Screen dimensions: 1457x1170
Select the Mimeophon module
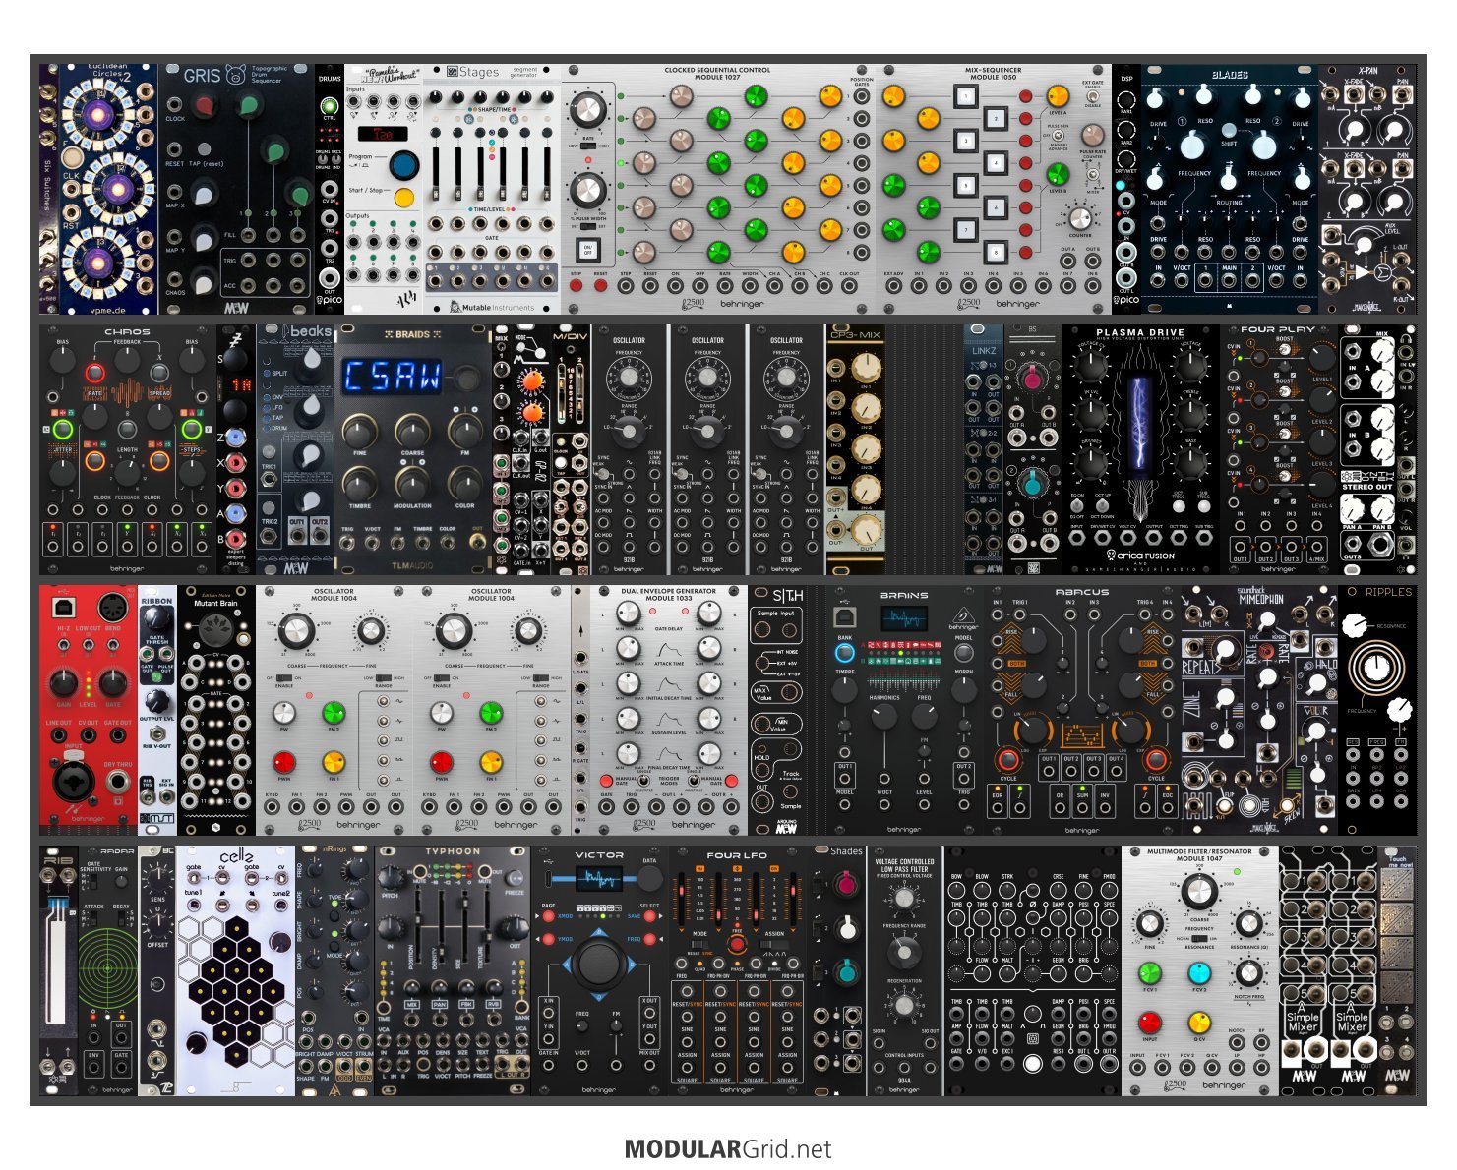(1259, 710)
